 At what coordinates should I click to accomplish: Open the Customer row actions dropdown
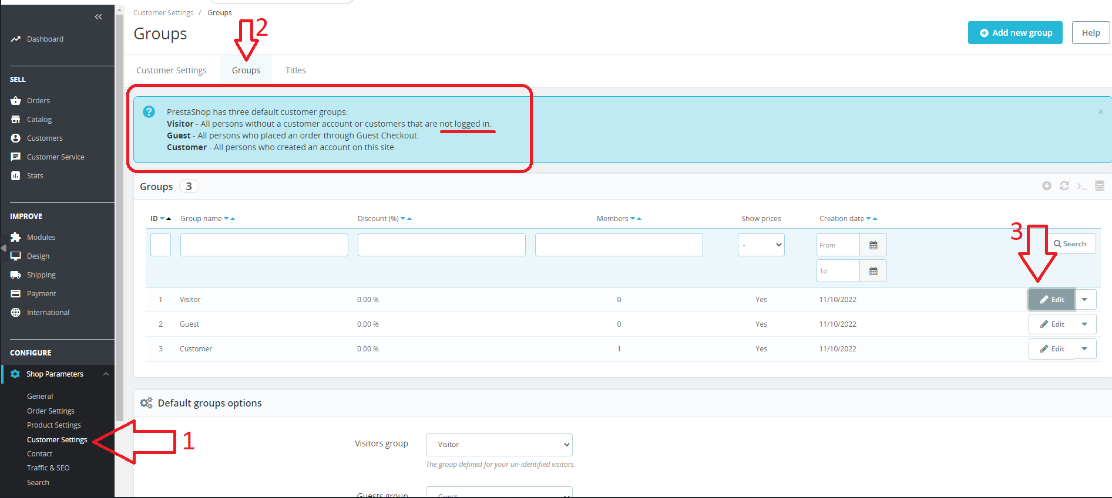[x=1085, y=349]
